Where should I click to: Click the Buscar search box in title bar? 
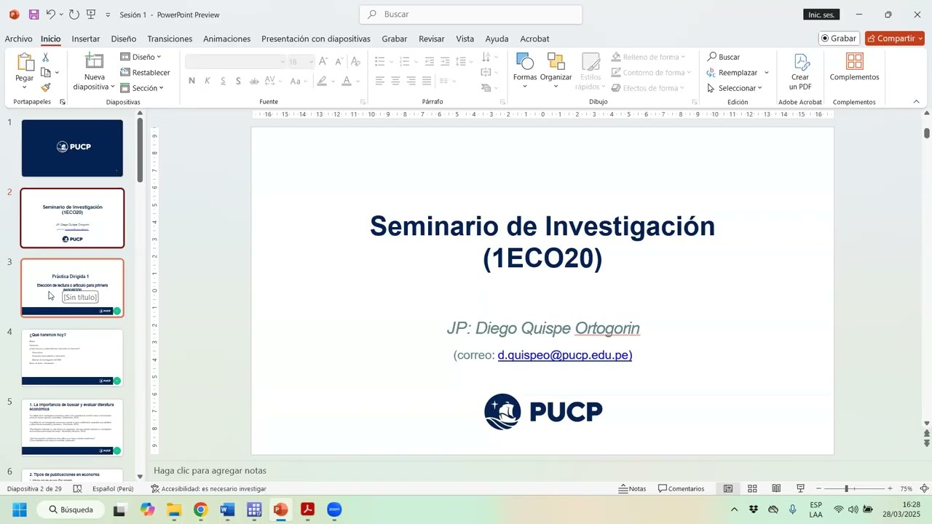click(470, 15)
